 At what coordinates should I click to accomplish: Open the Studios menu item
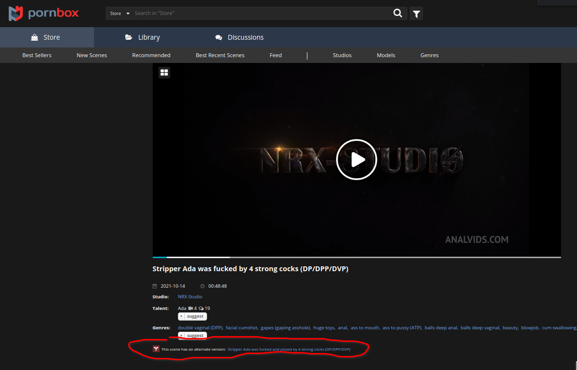342,55
